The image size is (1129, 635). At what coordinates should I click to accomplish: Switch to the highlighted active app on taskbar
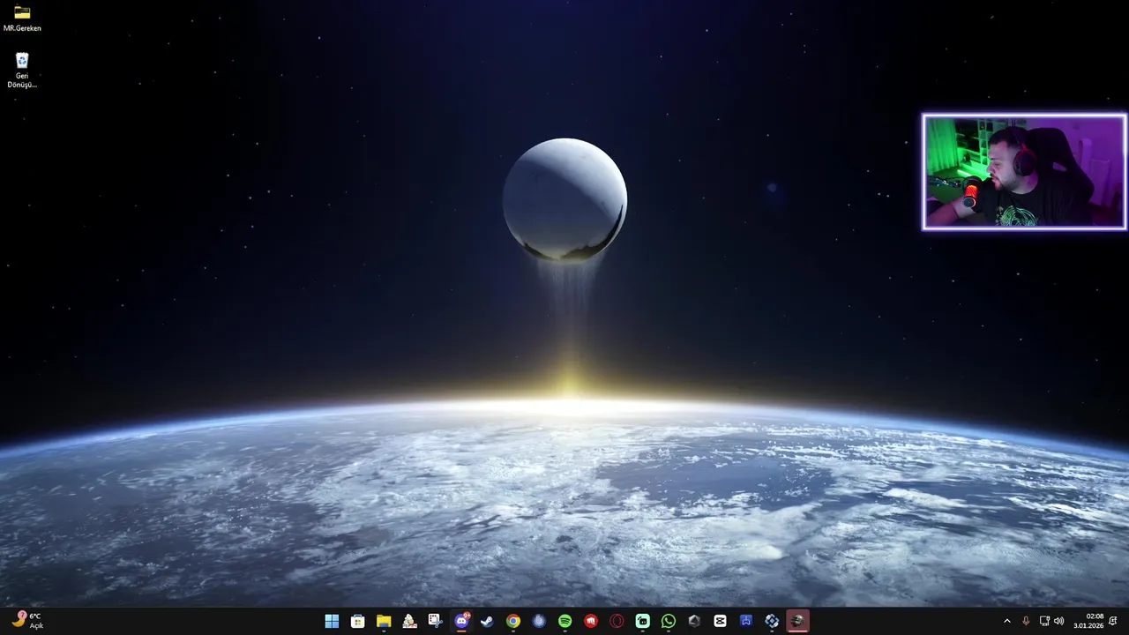[x=797, y=621]
